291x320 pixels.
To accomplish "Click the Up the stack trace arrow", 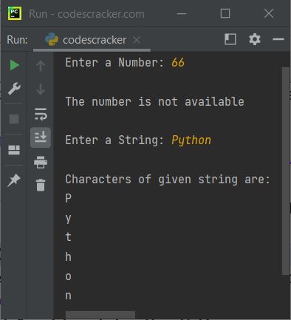I will point(41,66).
